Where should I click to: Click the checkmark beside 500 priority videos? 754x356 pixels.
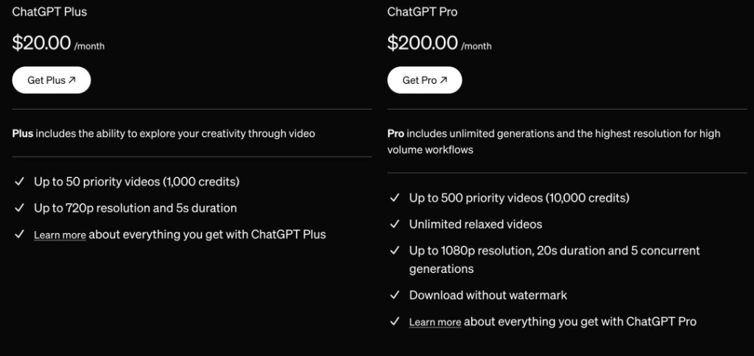(393, 198)
